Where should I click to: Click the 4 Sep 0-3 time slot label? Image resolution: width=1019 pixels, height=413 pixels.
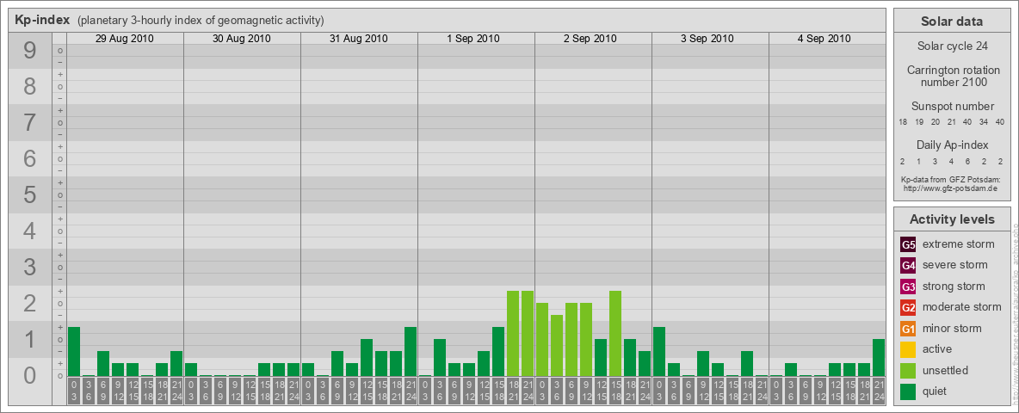coord(776,391)
